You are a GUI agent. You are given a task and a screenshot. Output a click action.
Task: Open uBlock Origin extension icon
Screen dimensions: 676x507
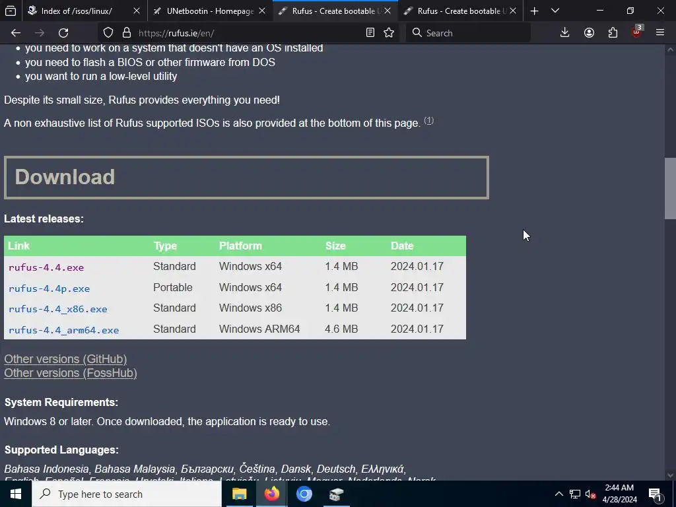(x=637, y=33)
